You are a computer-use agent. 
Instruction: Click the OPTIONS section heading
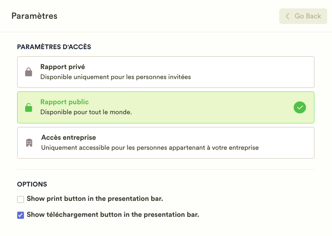pos(32,184)
